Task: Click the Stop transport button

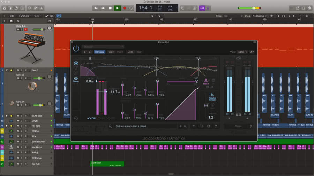Action: [x=110, y=8]
